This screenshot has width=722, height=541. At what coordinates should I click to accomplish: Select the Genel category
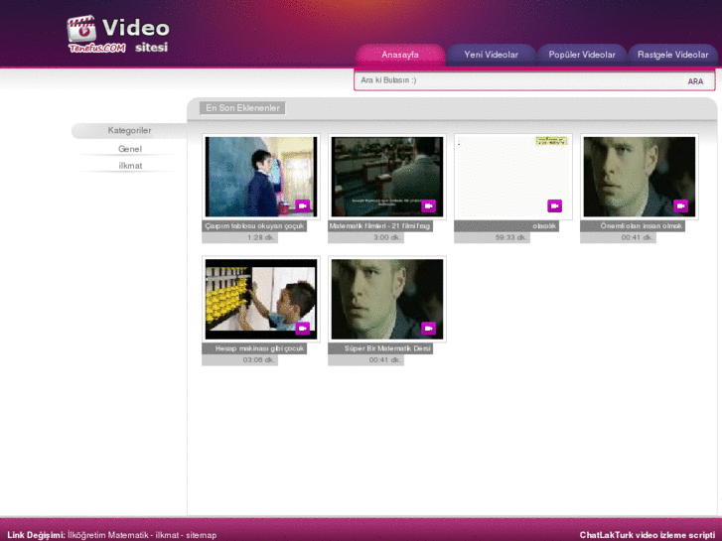pos(130,149)
